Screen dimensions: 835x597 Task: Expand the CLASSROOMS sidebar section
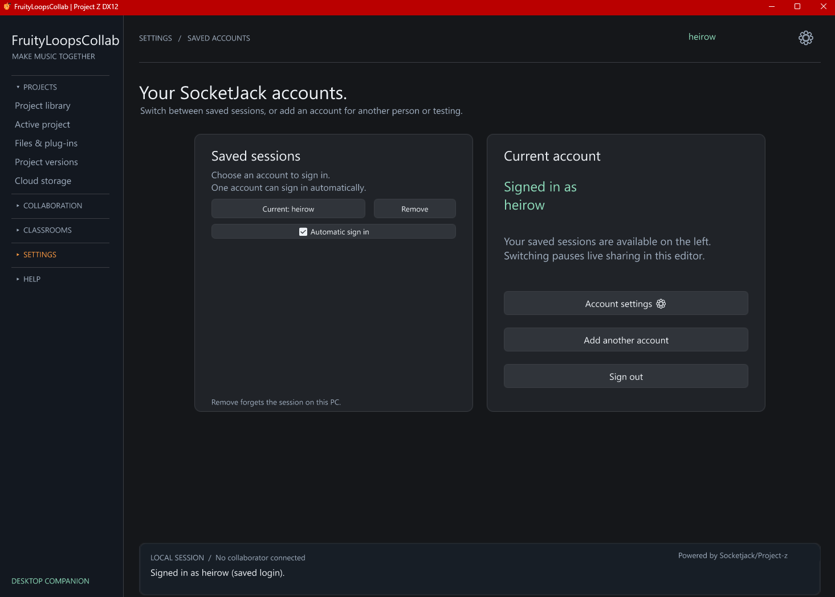click(x=44, y=230)
